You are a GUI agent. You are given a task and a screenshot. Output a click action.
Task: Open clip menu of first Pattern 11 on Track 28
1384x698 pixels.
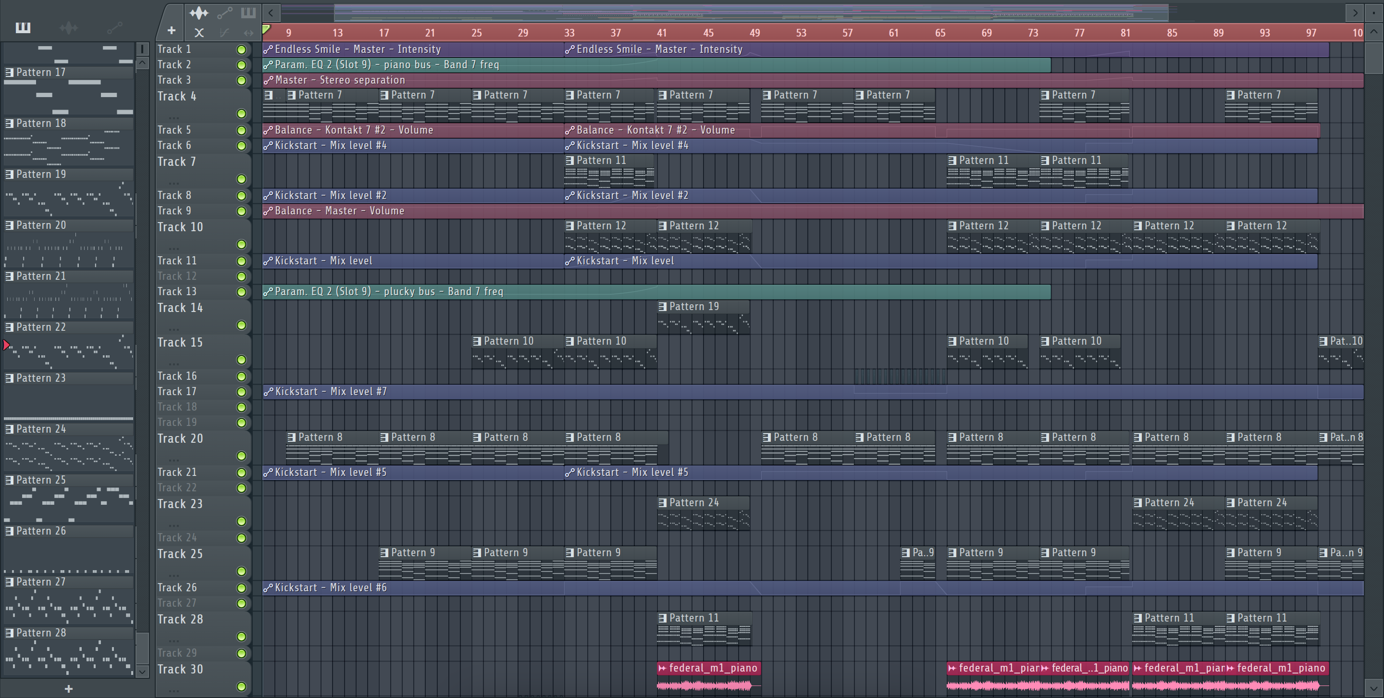[x=663, y=619]
